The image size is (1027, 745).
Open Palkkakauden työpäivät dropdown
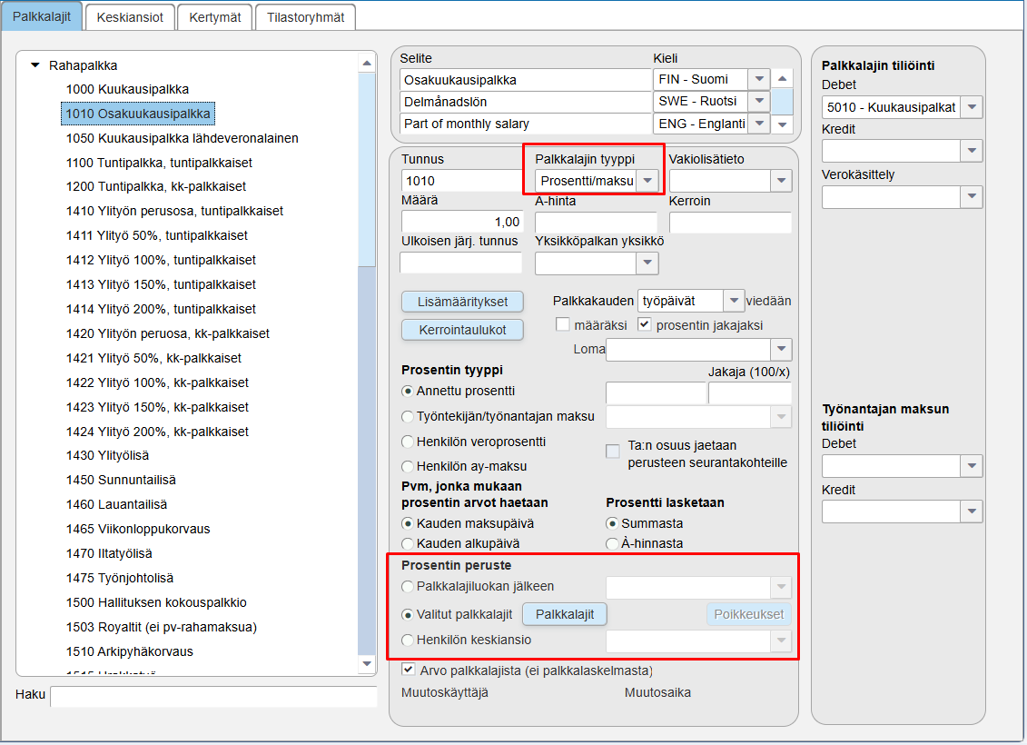[x=734, y=301]
